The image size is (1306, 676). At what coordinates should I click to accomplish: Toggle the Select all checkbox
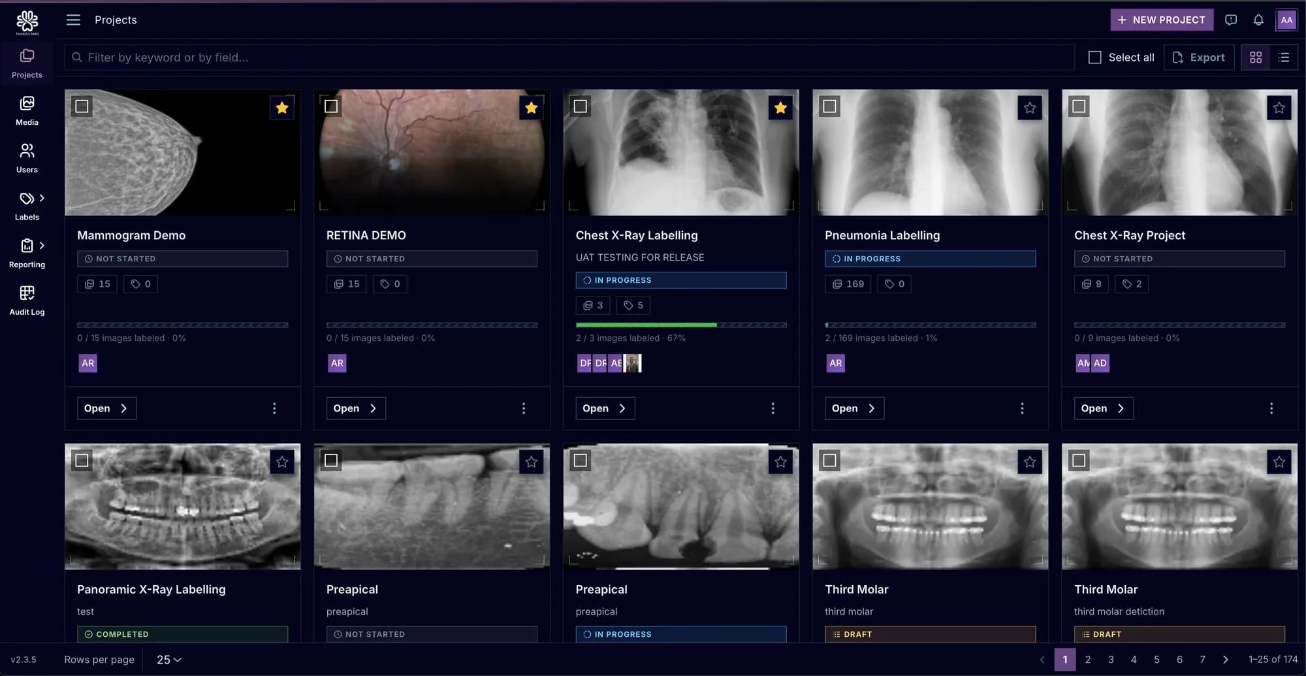1095,57
